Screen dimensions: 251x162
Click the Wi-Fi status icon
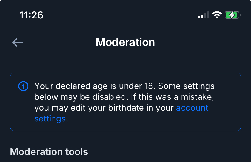pyautogui.click(x=217, y=15)
